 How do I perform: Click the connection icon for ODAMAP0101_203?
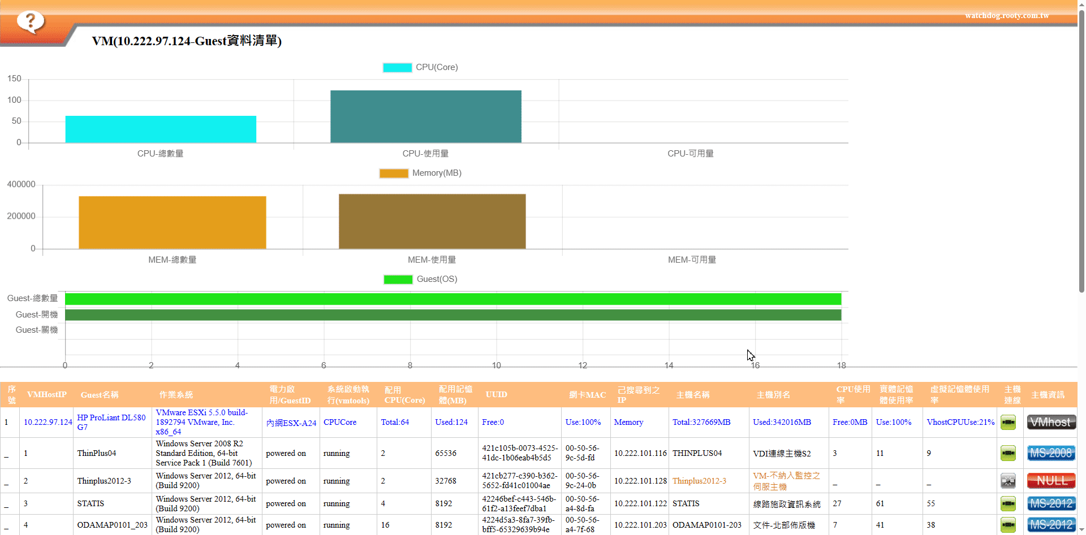(1008, 525)
